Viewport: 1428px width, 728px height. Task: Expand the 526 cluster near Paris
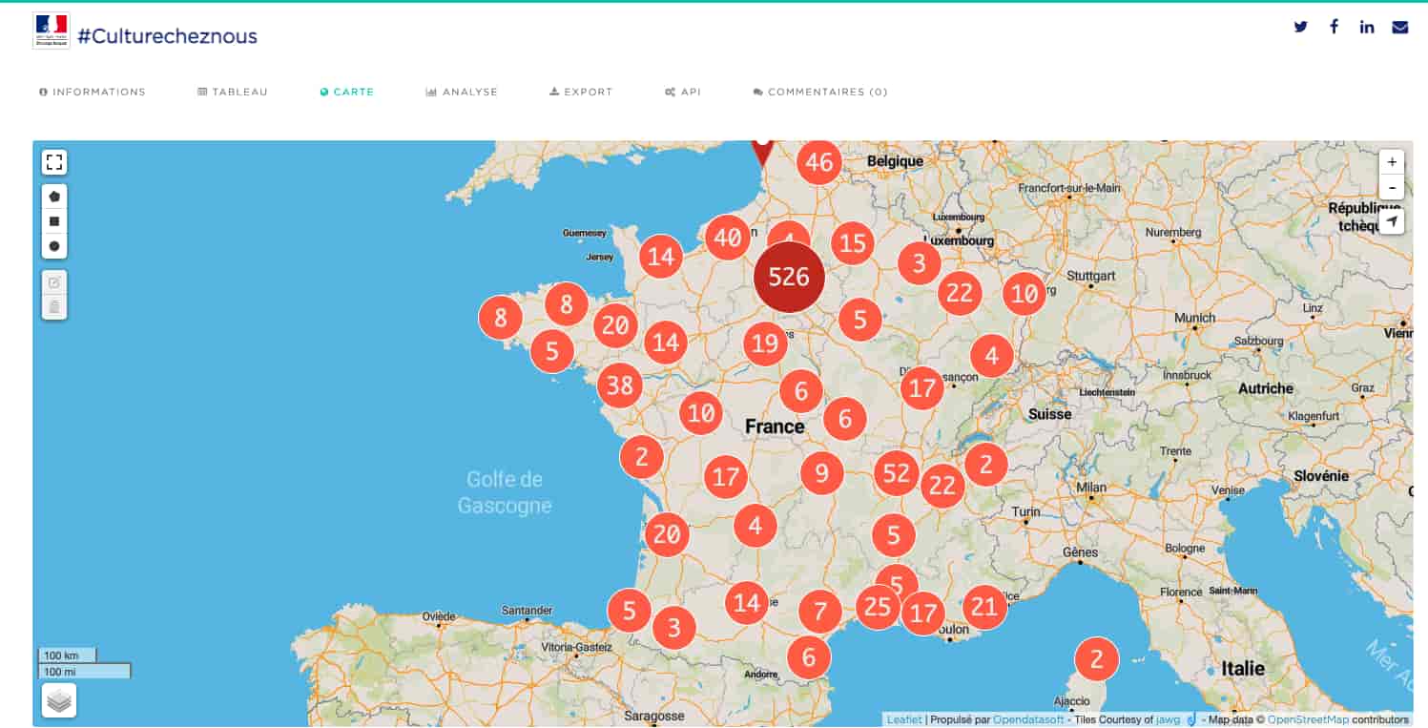(789, 278)
